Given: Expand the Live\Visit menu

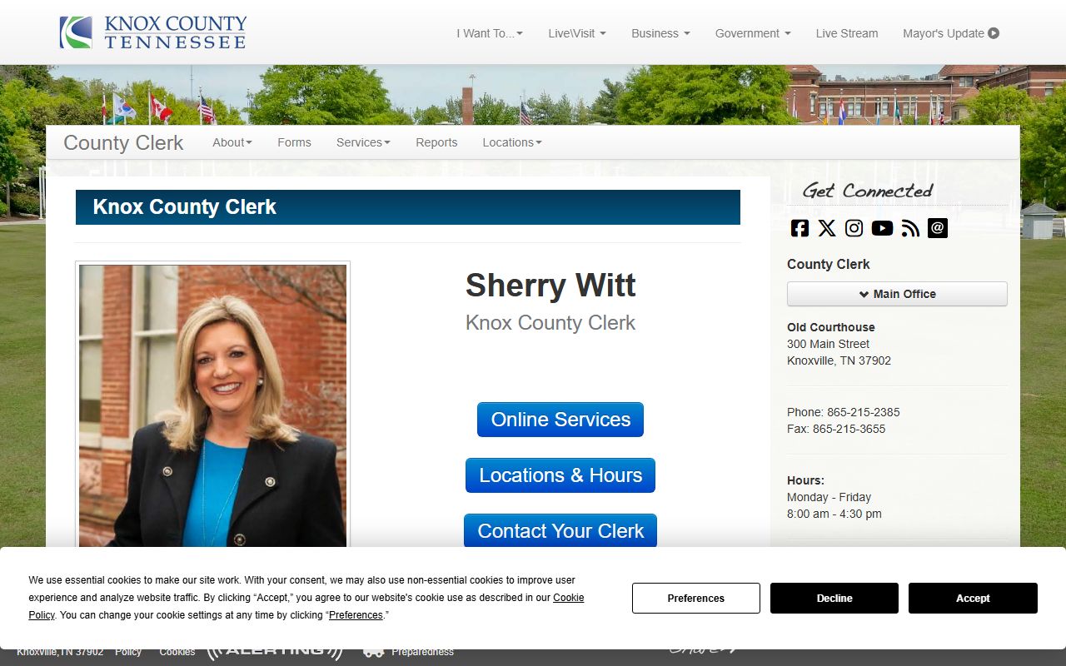Looking at the screenshot, I should point(577,33).
